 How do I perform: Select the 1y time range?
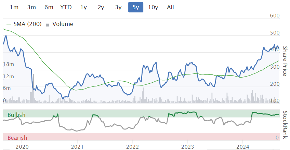tap(83, 8)
